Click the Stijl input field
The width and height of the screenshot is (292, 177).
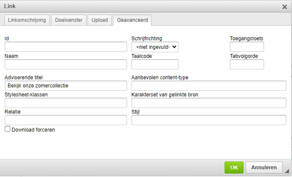tap(209, 120)
